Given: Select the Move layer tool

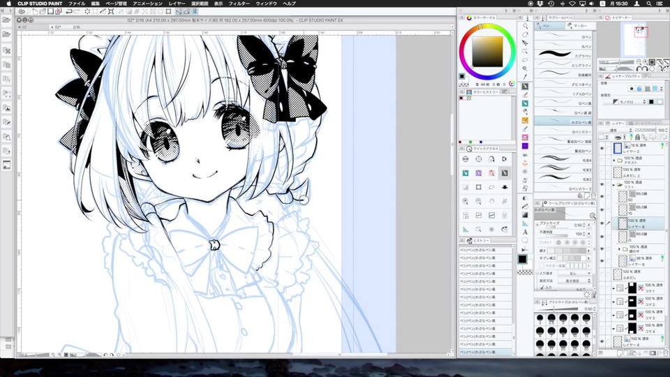Looking at the screenshot, I should (525, 43).
